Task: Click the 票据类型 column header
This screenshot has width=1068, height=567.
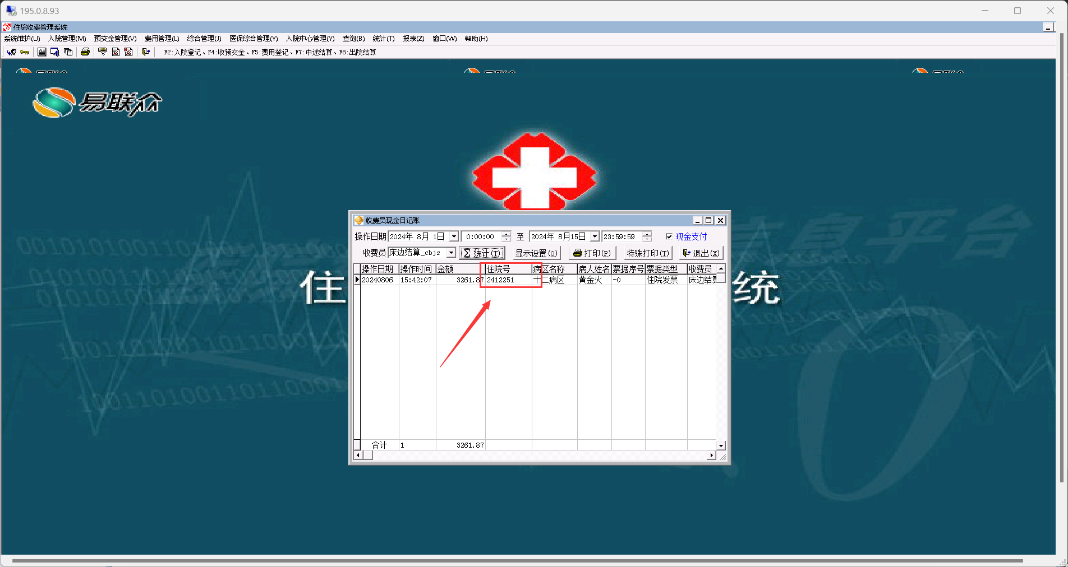Action: tap(666, 269)
